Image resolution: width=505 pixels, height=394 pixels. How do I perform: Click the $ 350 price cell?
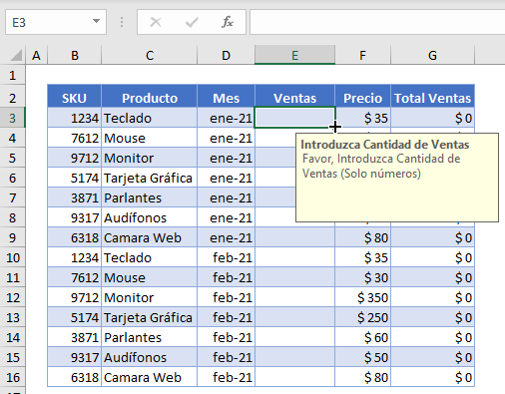tap(362, 297)
